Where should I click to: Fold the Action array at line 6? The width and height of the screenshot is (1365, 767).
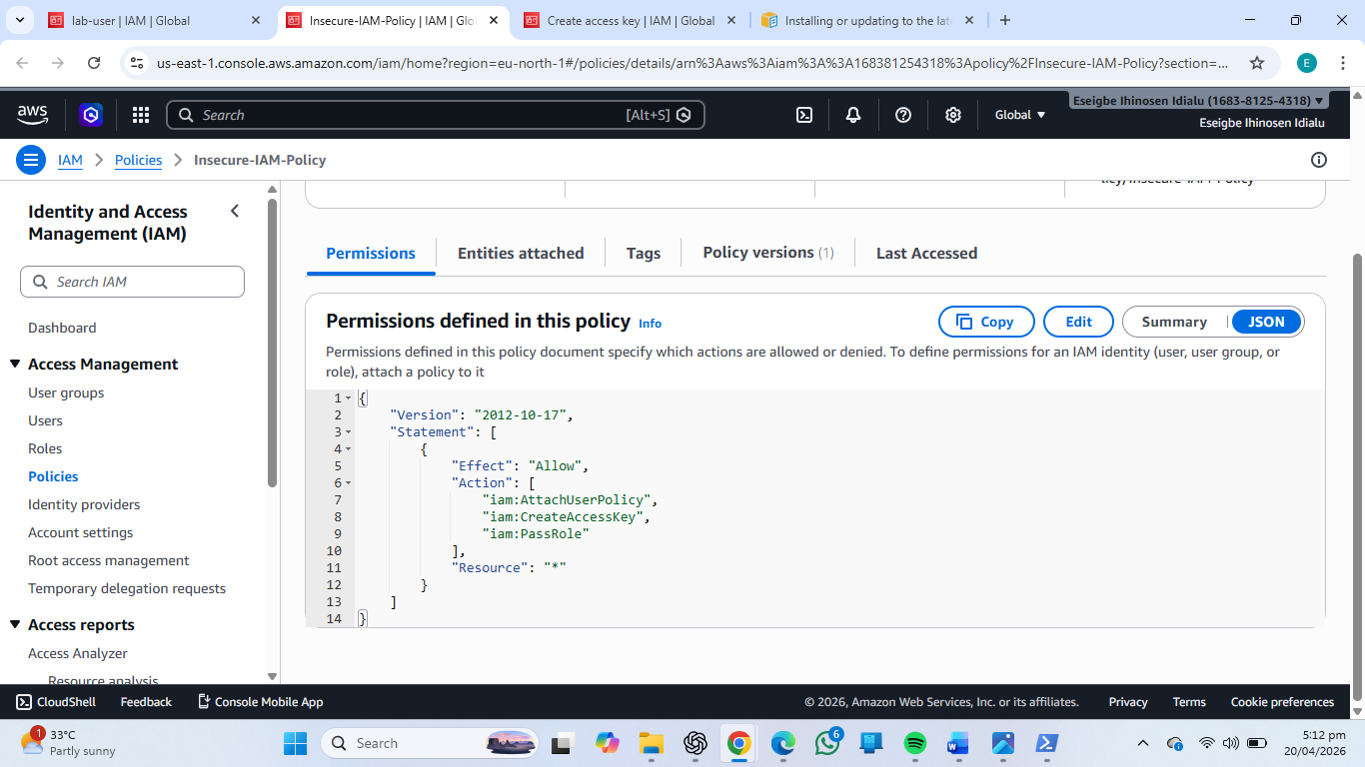(x=348, y=483)
